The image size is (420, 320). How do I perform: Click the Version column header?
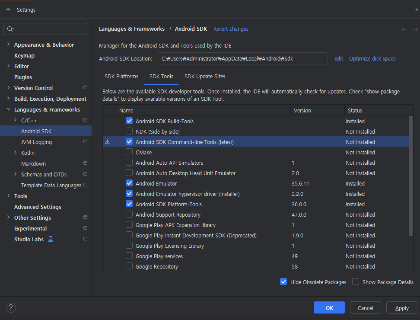point(318,110)
